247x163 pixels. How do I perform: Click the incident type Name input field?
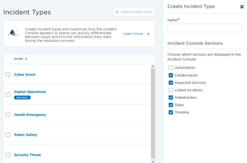(205, 28)
